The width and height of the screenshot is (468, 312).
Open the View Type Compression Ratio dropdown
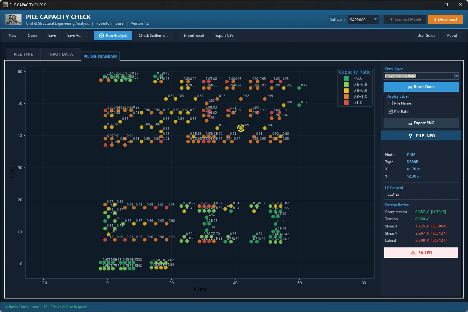coord(421,76)
